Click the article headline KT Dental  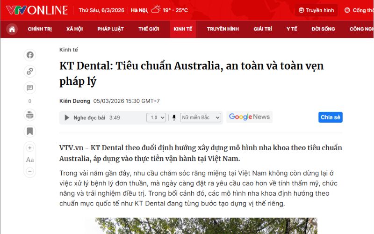(192, 73)
